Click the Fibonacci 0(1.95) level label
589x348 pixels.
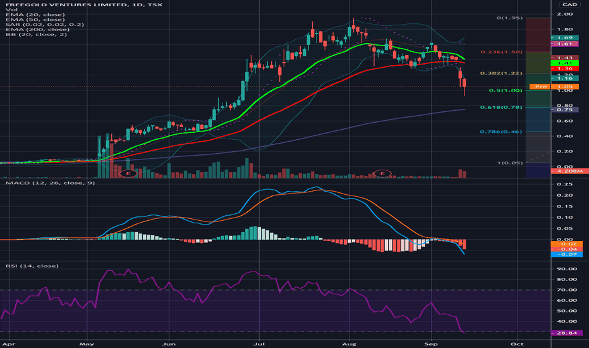coord(509,18)
